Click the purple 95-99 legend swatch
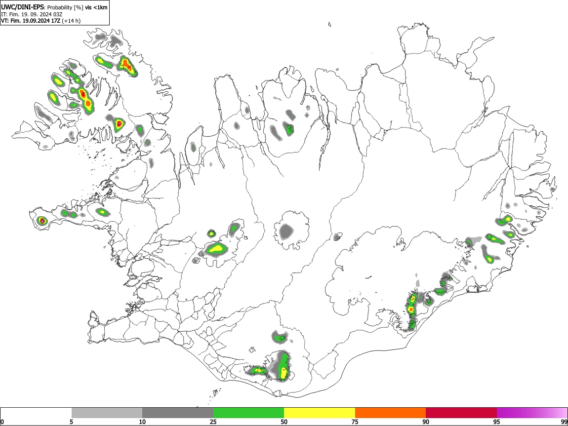This screenshot has height=426, width=568. (x=532, y=413)
